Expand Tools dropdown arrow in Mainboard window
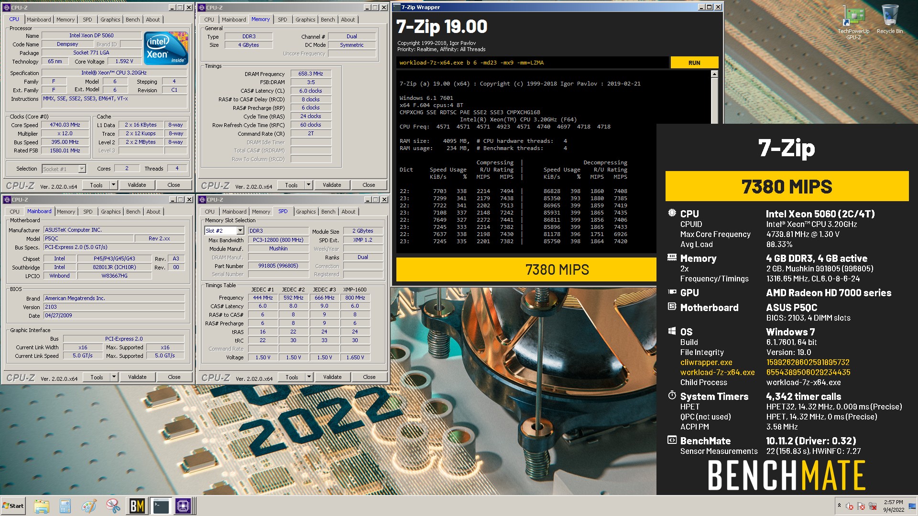Viewport: 918px width, 516px height. (114, 377)
